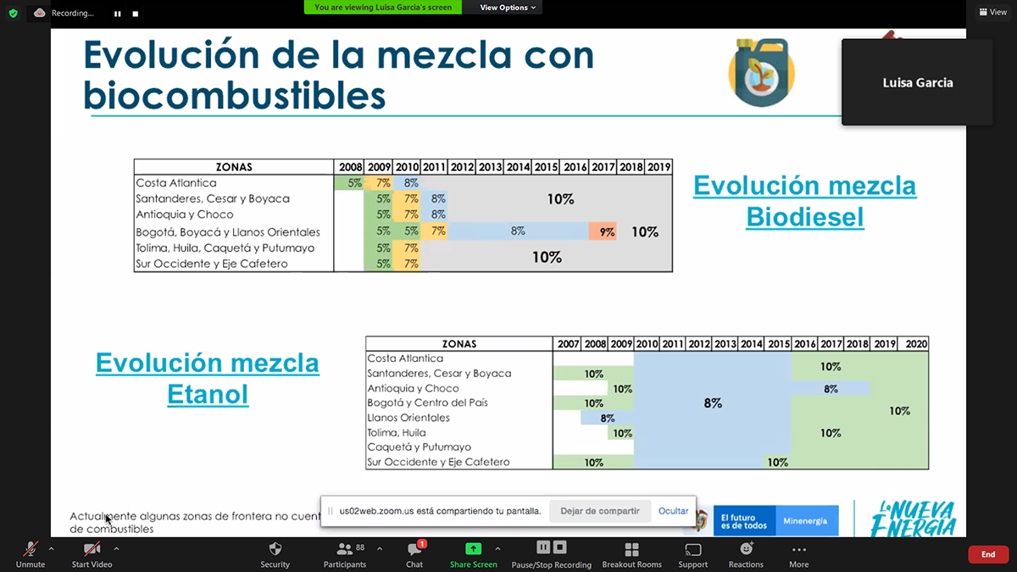Open the Evolución mezcla Biodiesel link
Screen dimensions: 1017x572
point(804,201)
